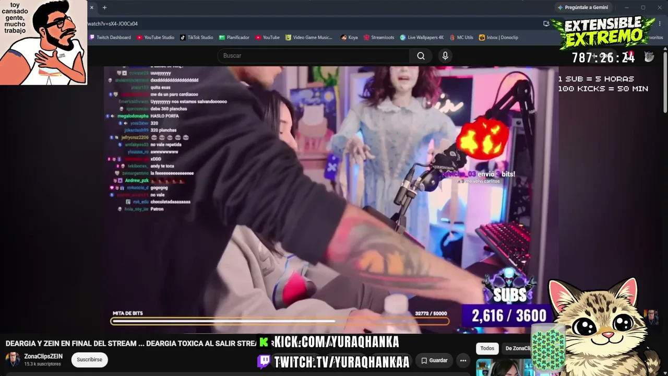
Task: Click the browser address bar URL
Action: click(113, 23)
